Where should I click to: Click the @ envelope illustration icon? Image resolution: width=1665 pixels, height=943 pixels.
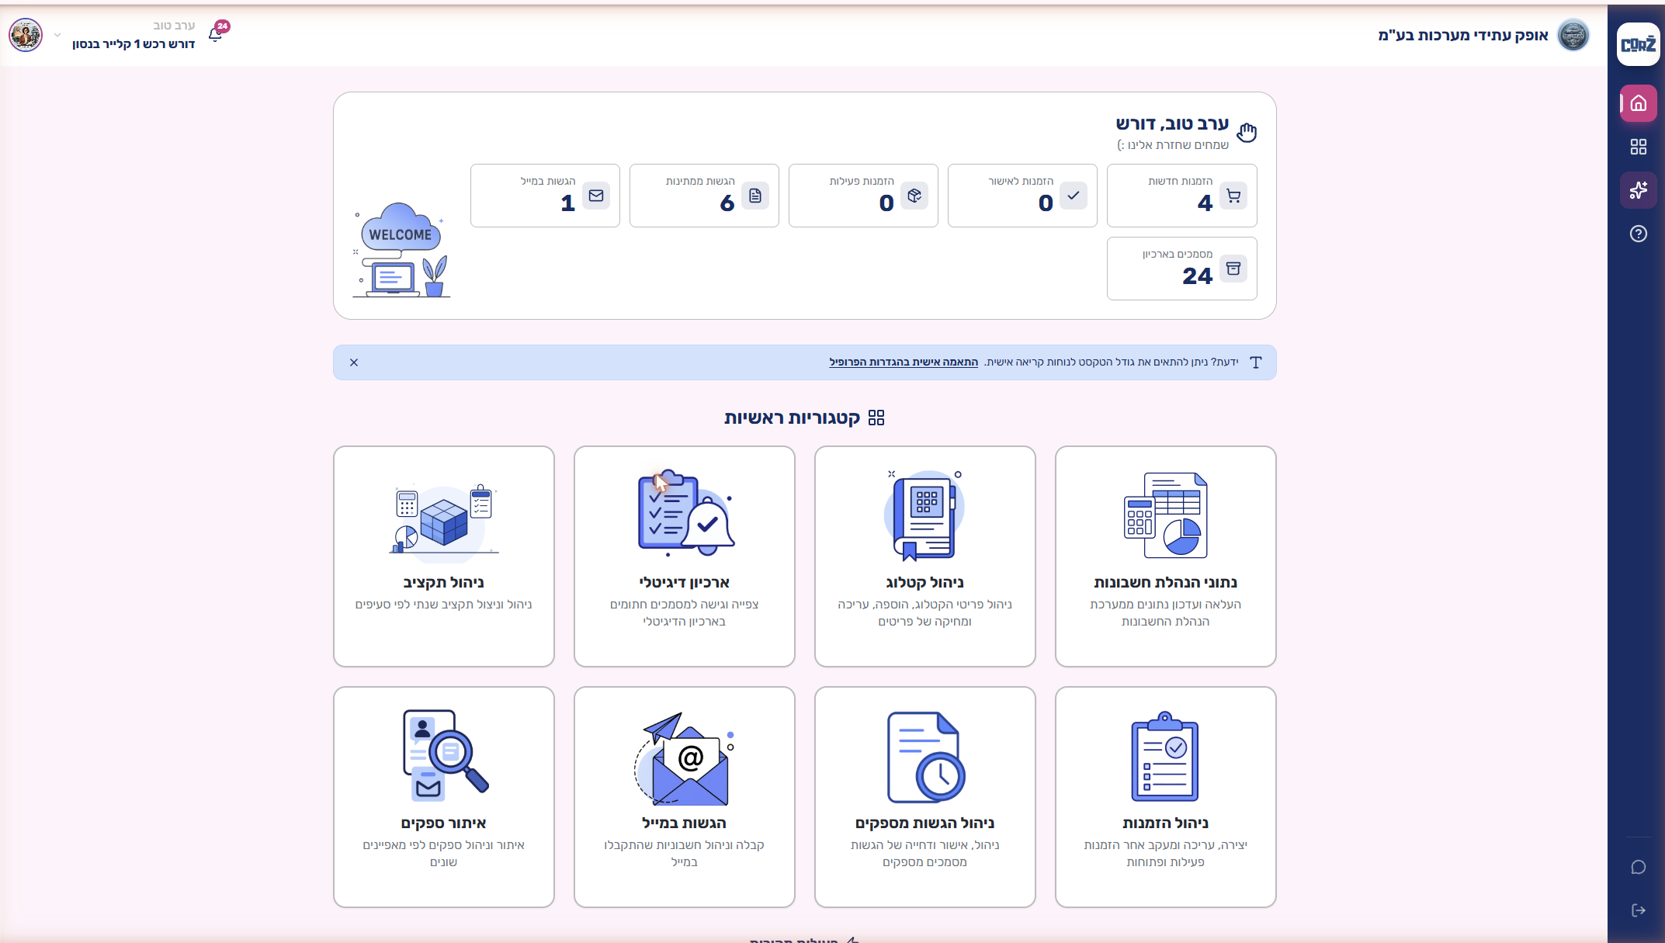coord(684,758)
